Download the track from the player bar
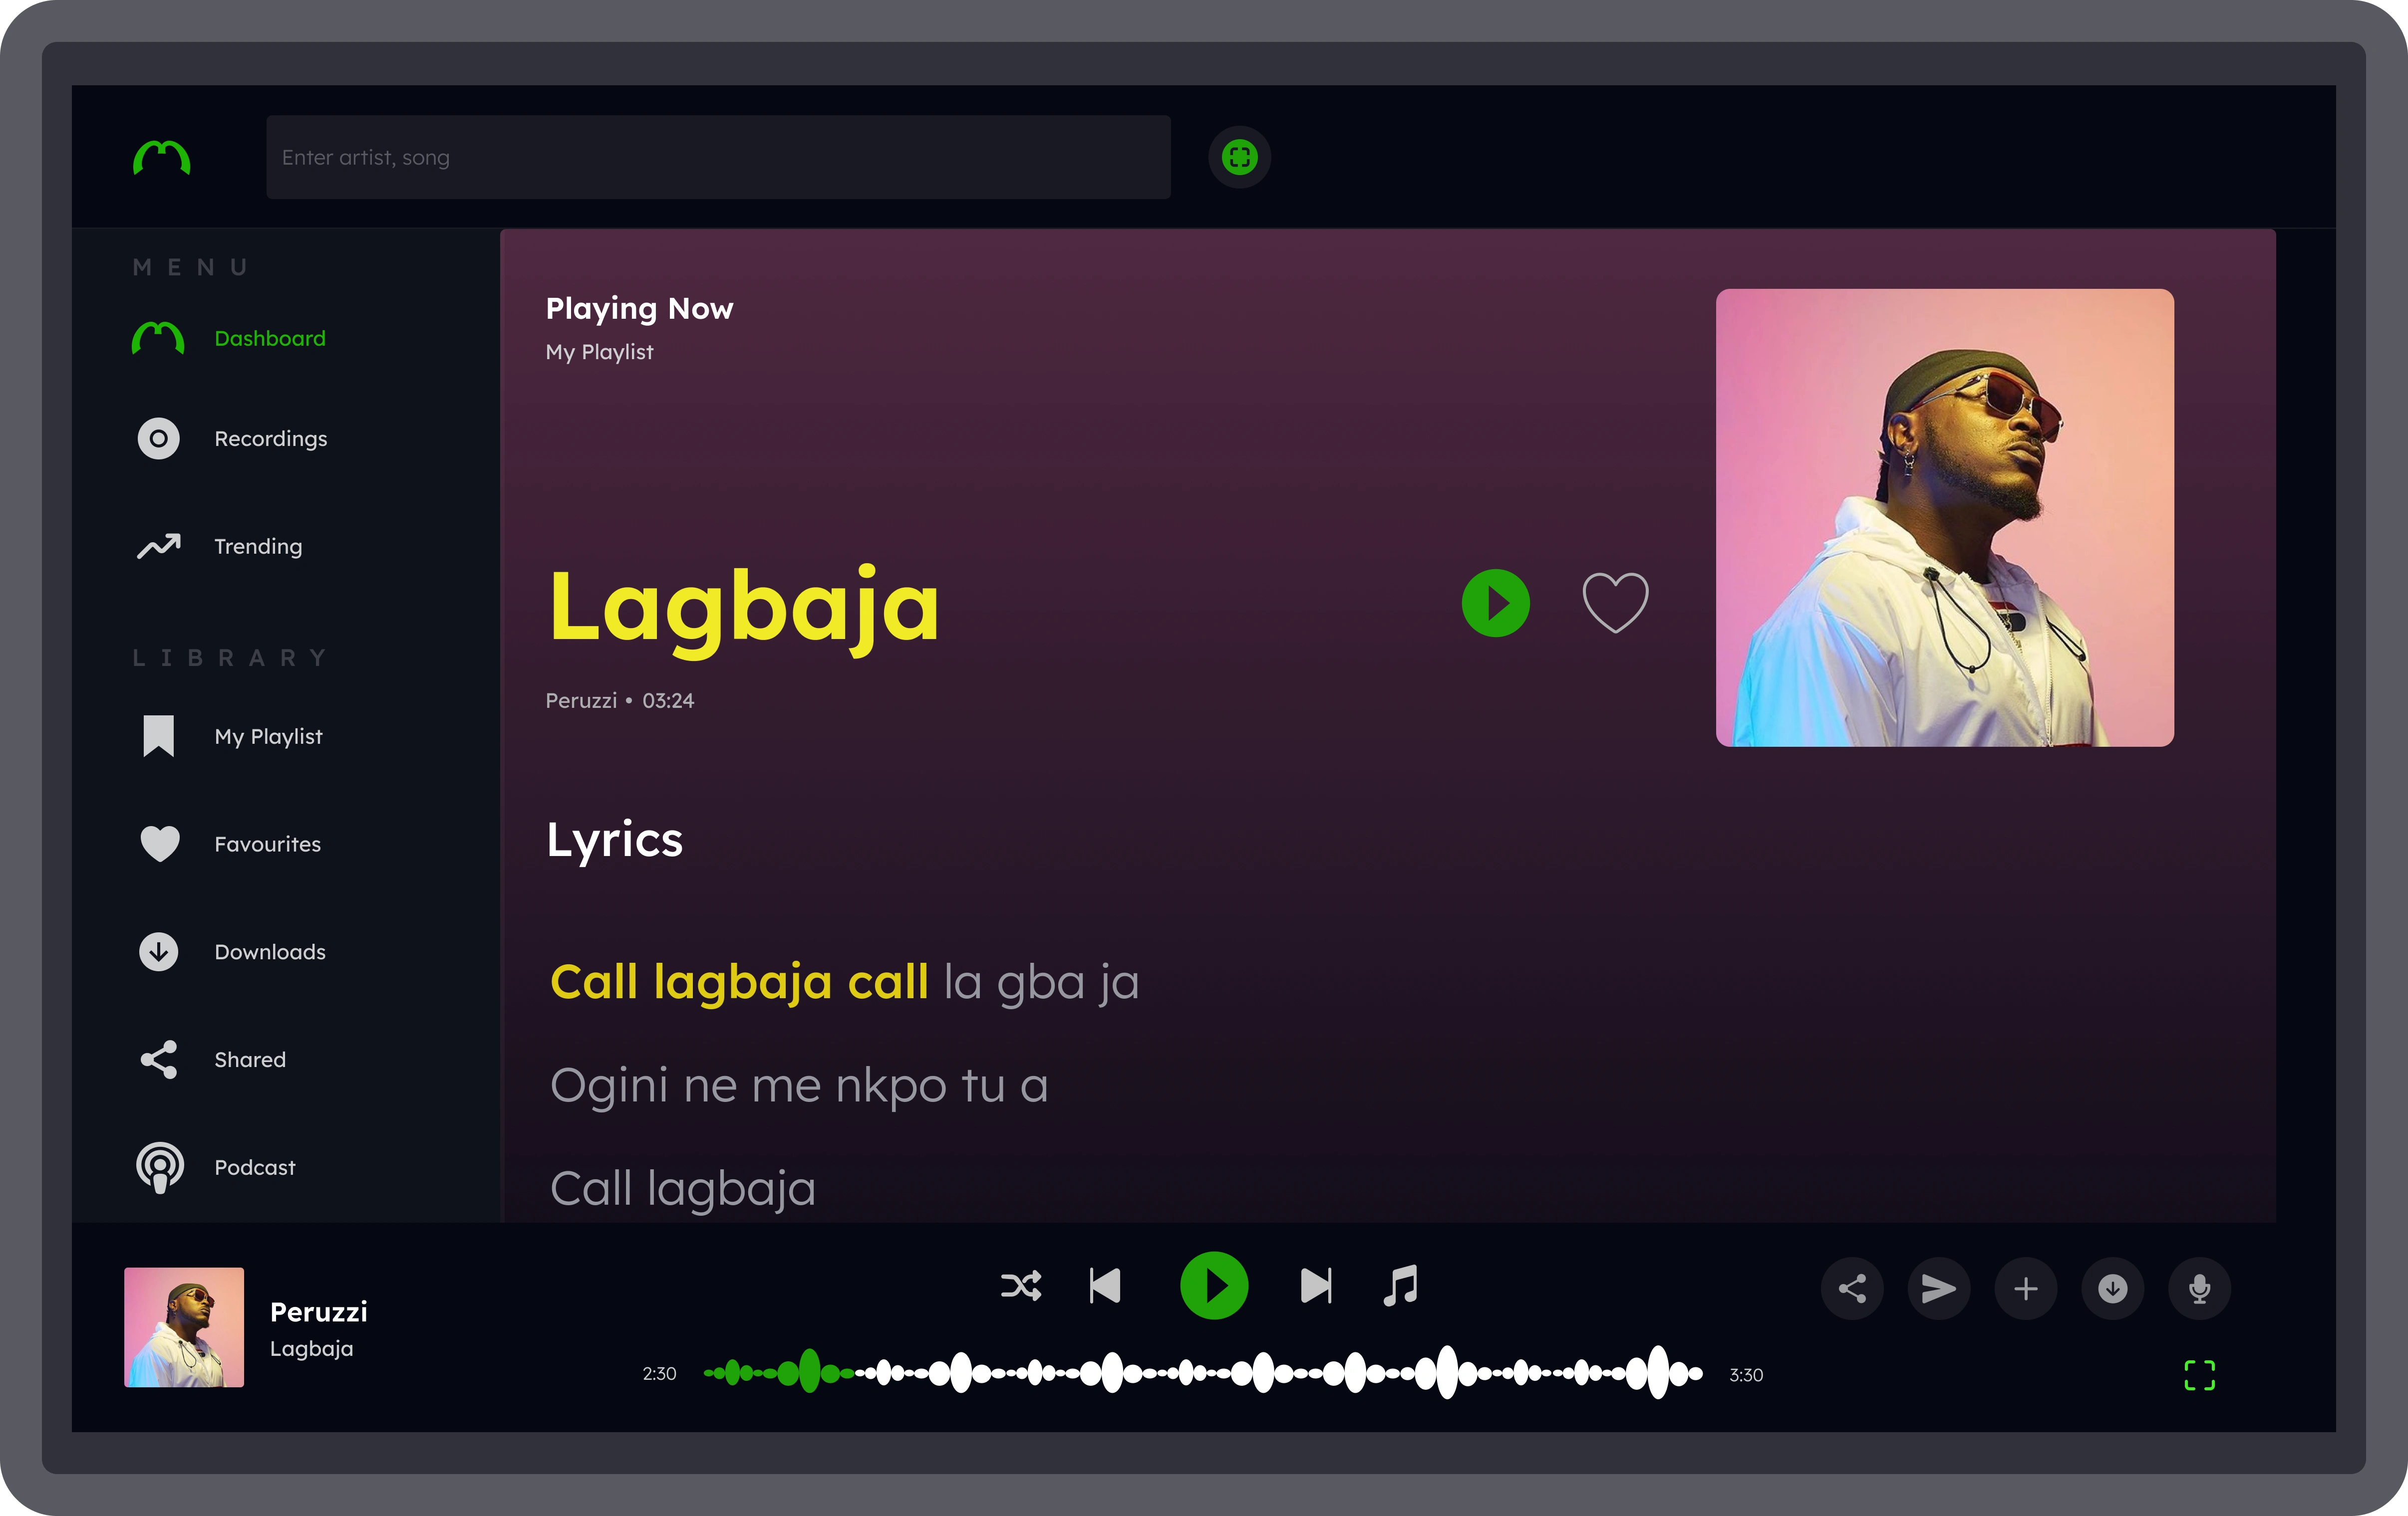The image size is (2408, 1516). coord(2113,1289)
